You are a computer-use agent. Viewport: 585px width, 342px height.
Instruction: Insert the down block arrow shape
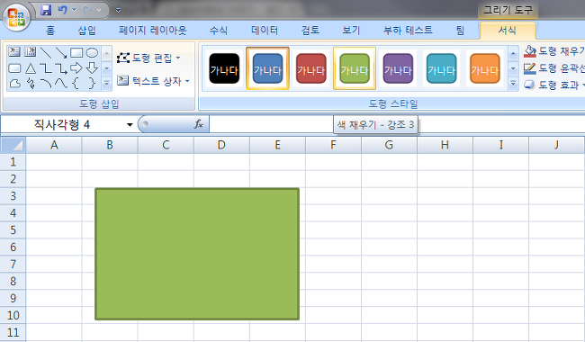click(x=92, y=67)
